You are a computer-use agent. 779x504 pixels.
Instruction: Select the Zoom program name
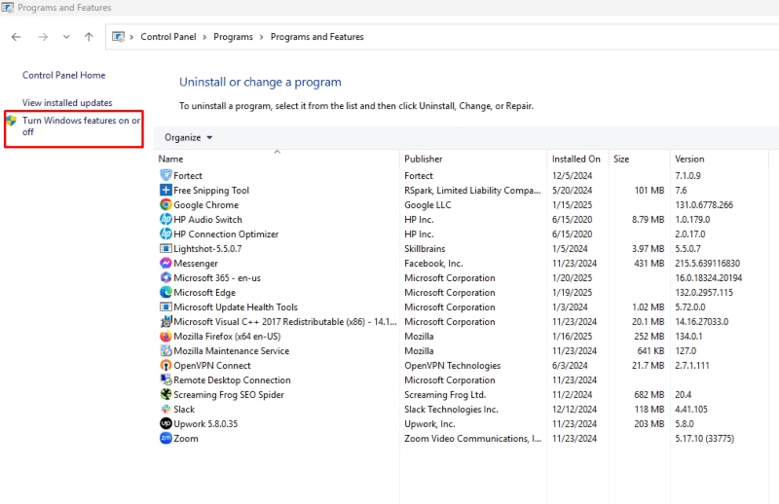186,439
